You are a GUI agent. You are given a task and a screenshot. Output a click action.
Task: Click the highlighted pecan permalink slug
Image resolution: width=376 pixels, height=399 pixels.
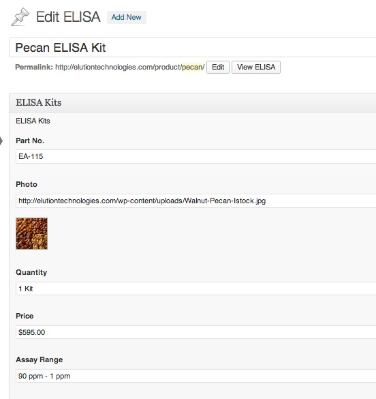click(192, 67)
